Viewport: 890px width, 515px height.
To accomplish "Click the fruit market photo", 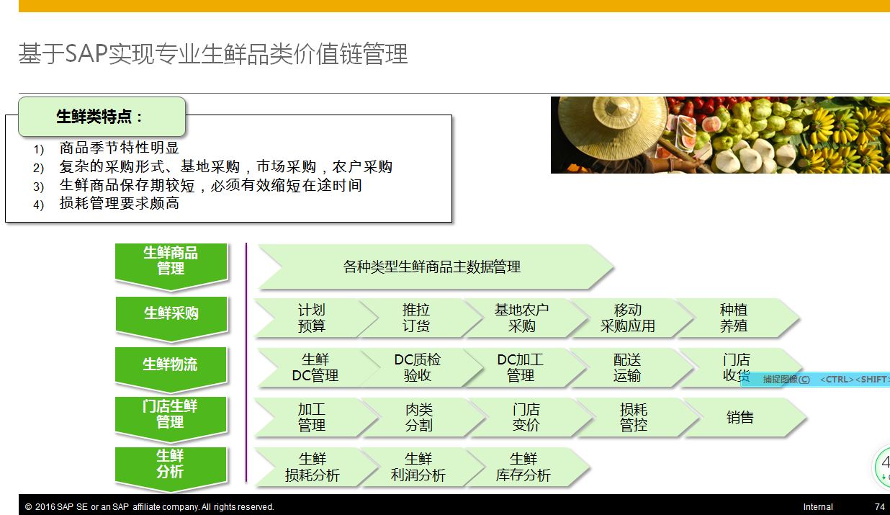I will 720,135.
